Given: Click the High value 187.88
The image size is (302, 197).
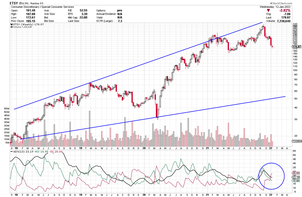Looking at the screenshot, I should coord(31,14).
